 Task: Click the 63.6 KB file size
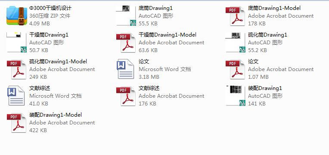pos(148,50)
